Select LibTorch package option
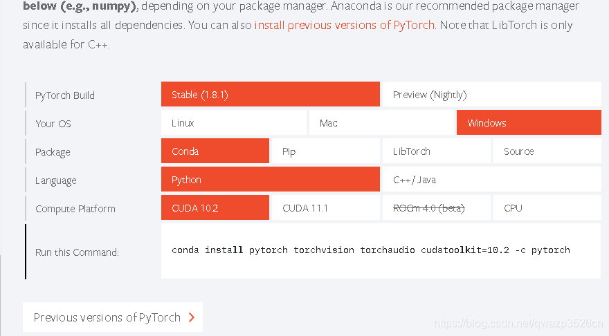 (x=437, y=151)
